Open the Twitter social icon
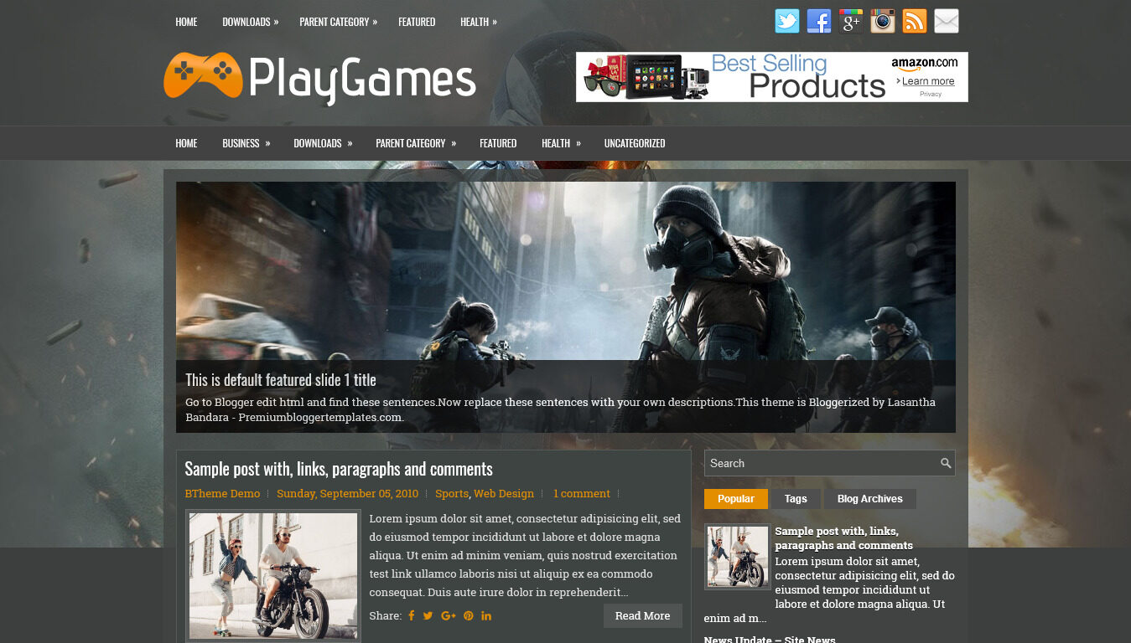 787,21
